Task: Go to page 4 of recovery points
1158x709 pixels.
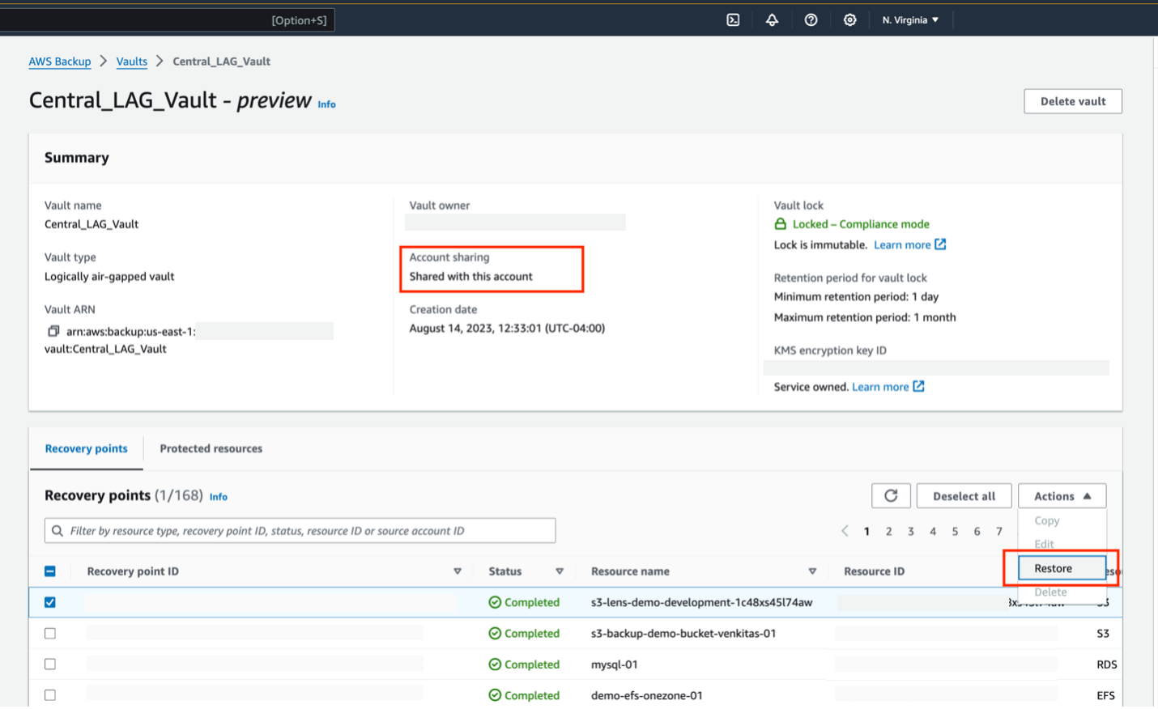Action: tap(933, 531)
